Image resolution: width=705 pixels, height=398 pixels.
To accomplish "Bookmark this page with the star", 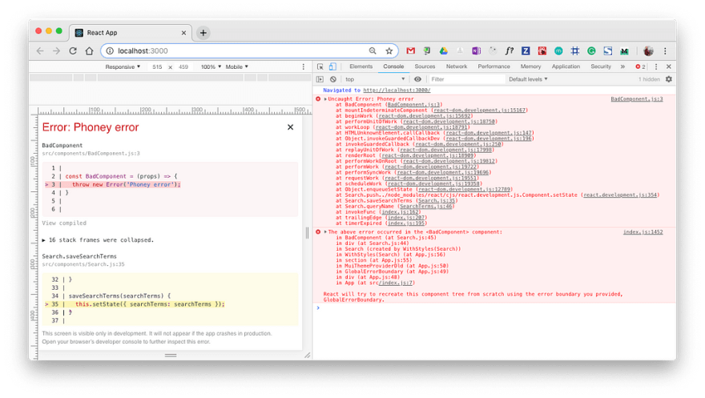I will (x=389, y=50).
